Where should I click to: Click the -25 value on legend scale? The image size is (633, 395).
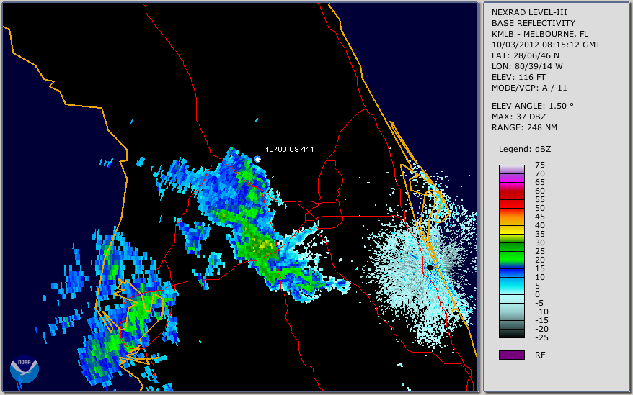pos(541,337)
